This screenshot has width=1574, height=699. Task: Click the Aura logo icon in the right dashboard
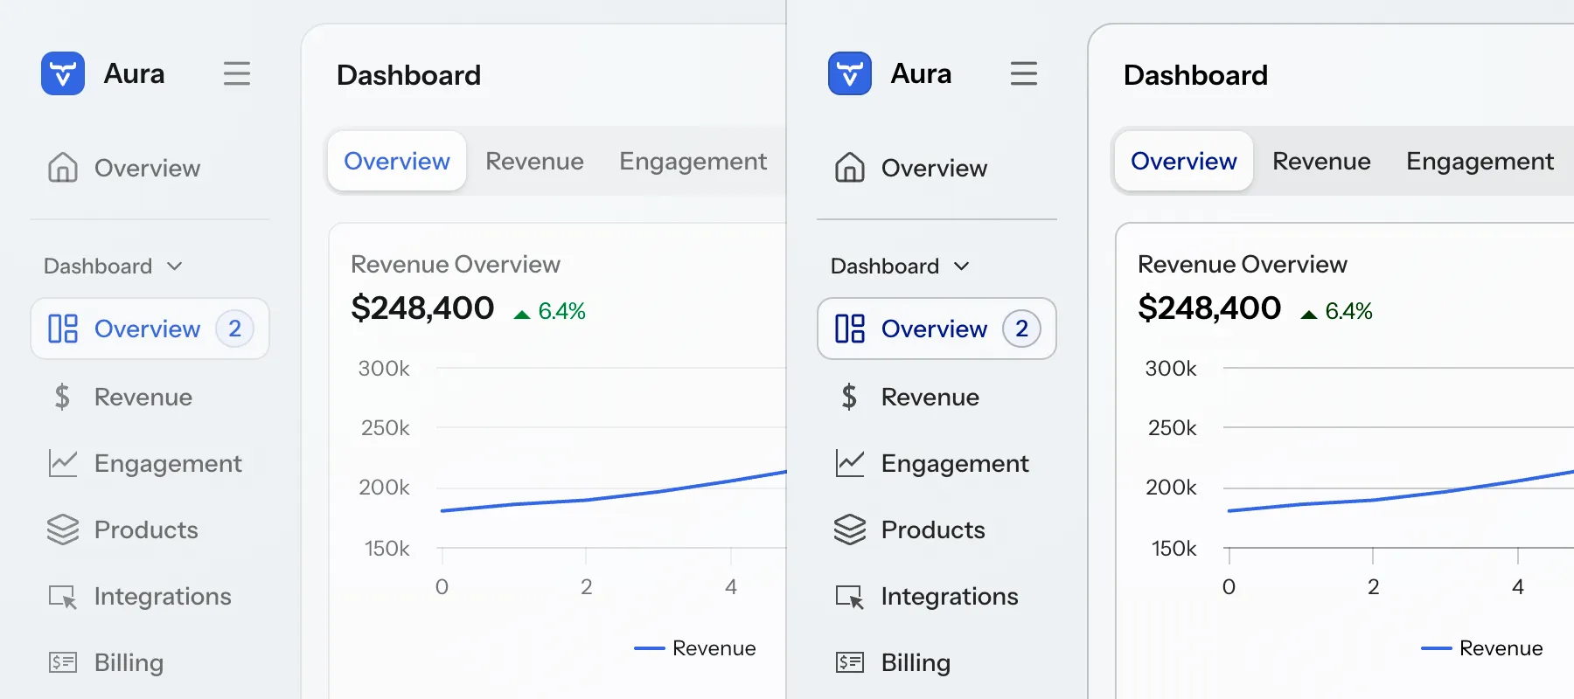[850, 73]
